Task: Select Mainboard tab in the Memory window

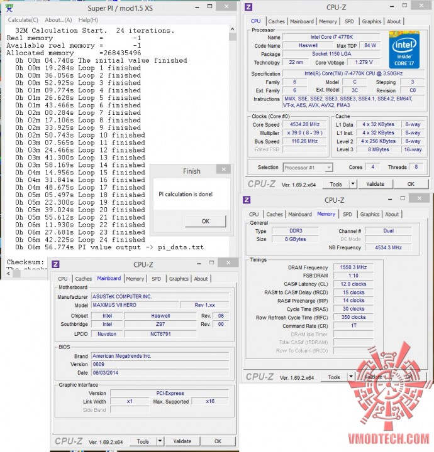Action: tap(300, 214)
